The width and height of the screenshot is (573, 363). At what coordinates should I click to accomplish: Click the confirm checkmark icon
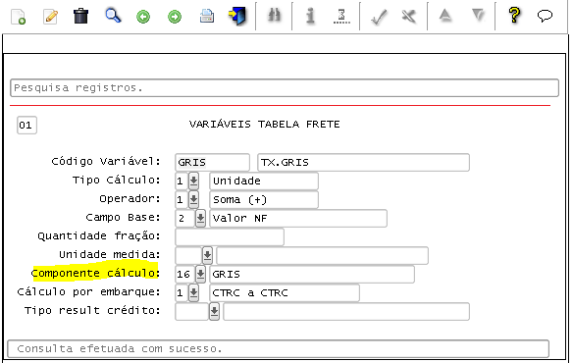pos(379,17)
